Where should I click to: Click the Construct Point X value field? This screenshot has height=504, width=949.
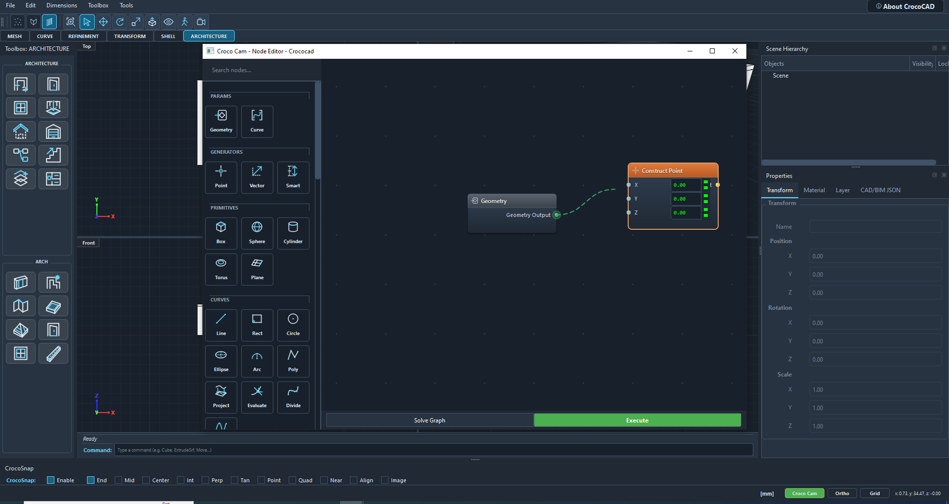[x=686, y=185]
